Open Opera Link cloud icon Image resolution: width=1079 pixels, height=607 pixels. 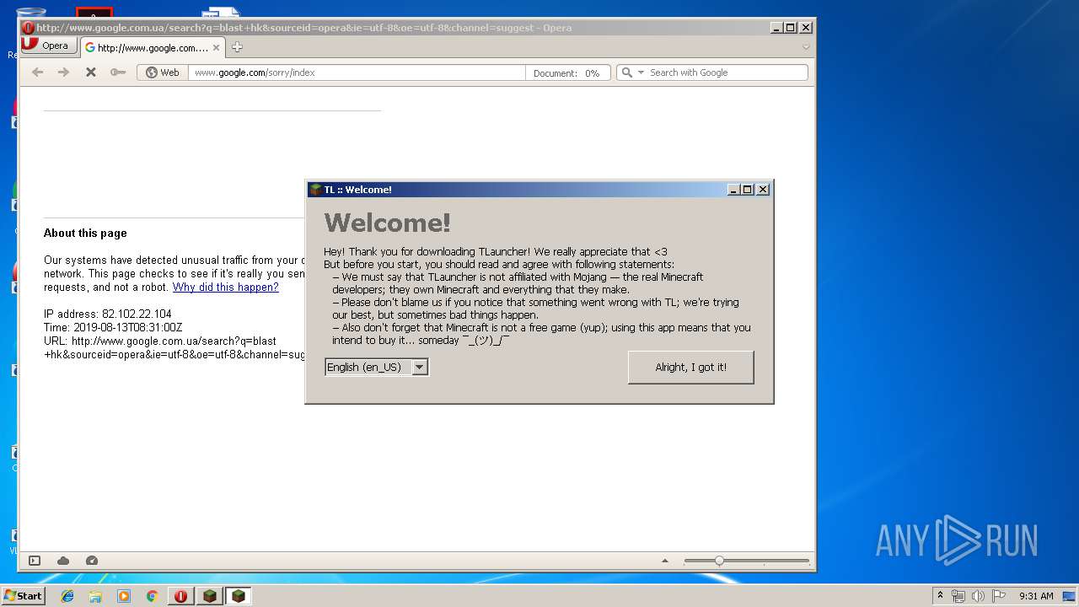click(63, 561)
